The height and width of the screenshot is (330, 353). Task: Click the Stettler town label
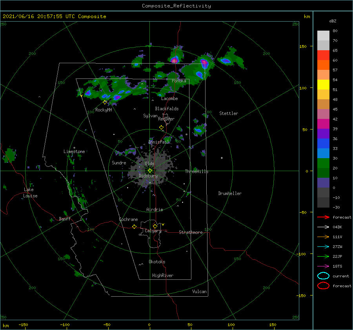229,113
